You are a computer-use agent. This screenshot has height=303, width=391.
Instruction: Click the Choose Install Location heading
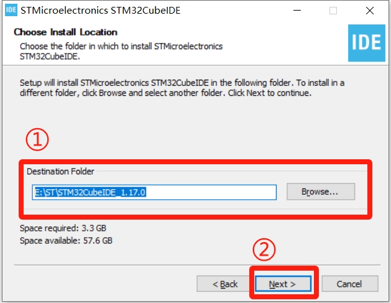click(66, 32)
